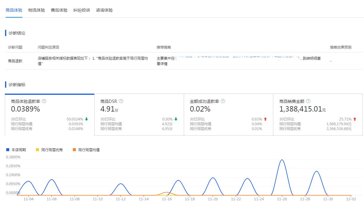Image resolution: width=364 pixels, height=209 pixels.
Task: Open help tooltip for 商品体验退款率
Action: pyautogui.click(x=44, y=101)
